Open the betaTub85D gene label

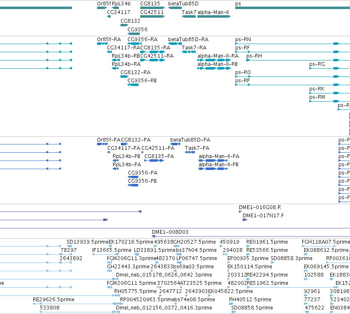pos(183,4)
